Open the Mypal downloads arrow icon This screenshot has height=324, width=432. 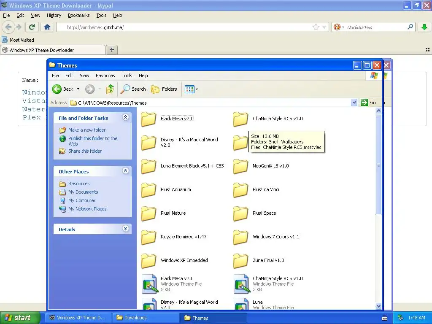tap(424, 27)
